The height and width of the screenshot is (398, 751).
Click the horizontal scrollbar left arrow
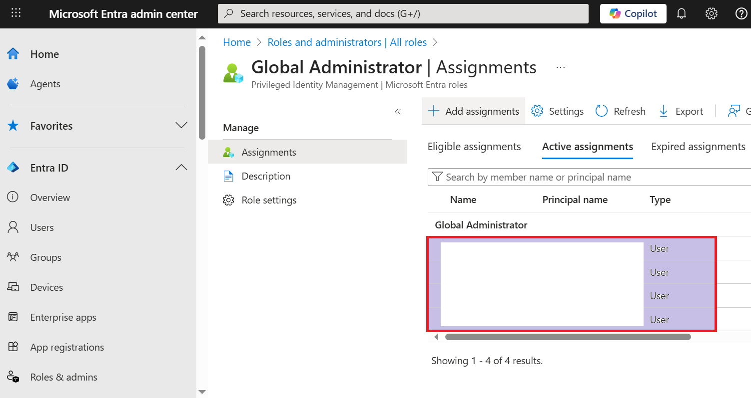point(436,337)
